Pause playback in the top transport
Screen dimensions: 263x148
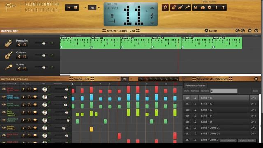click(x=76, y=7)
